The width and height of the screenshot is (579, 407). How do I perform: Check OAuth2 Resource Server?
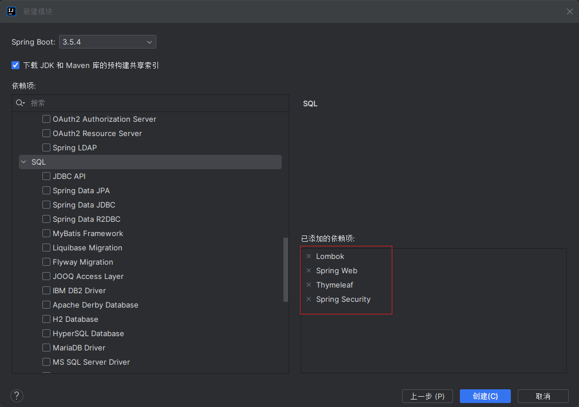click(46, 133)
